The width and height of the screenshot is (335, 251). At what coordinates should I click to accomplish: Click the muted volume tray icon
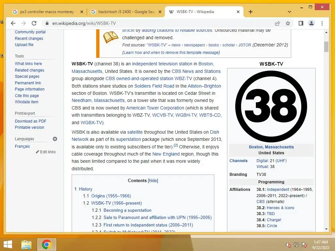pyautogui.click(x=289, y=245)
